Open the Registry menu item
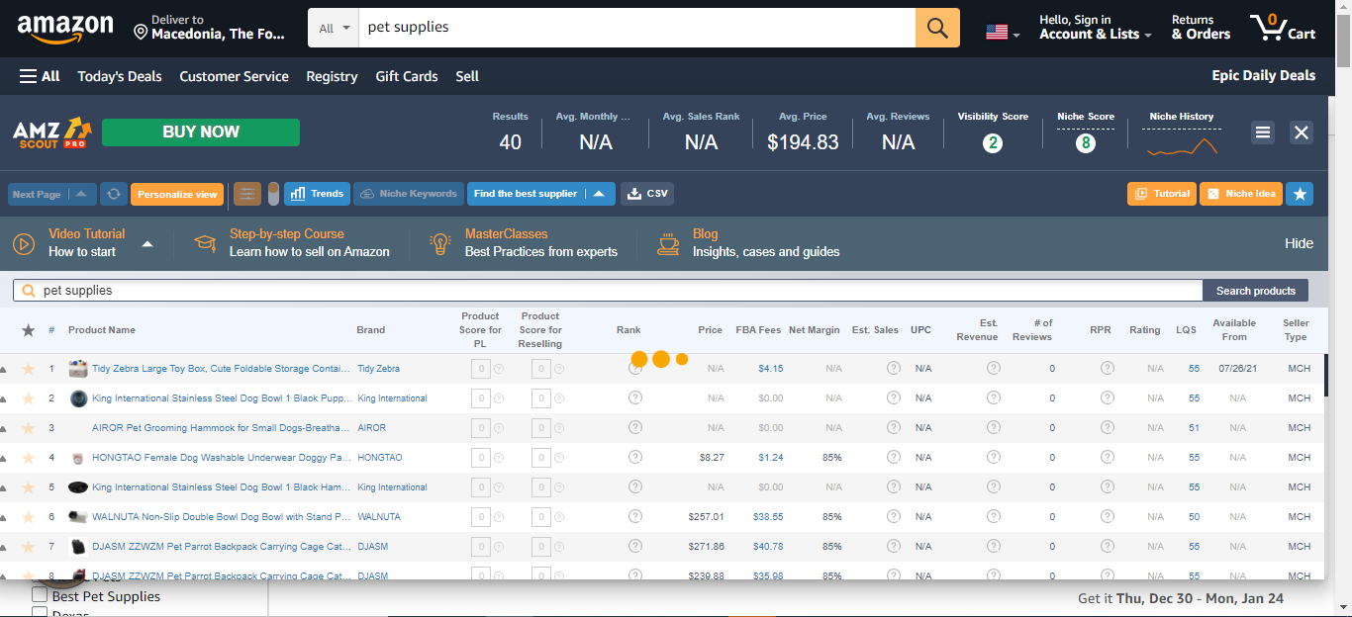The image size is (1352, 617). [x=332, y=76]
